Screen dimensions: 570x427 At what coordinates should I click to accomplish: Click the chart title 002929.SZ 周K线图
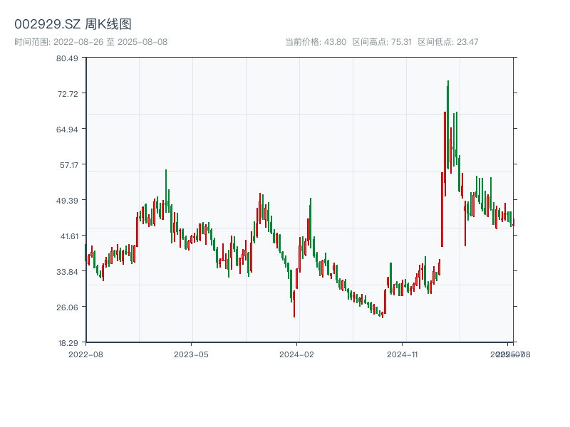(x=73, y=24)
